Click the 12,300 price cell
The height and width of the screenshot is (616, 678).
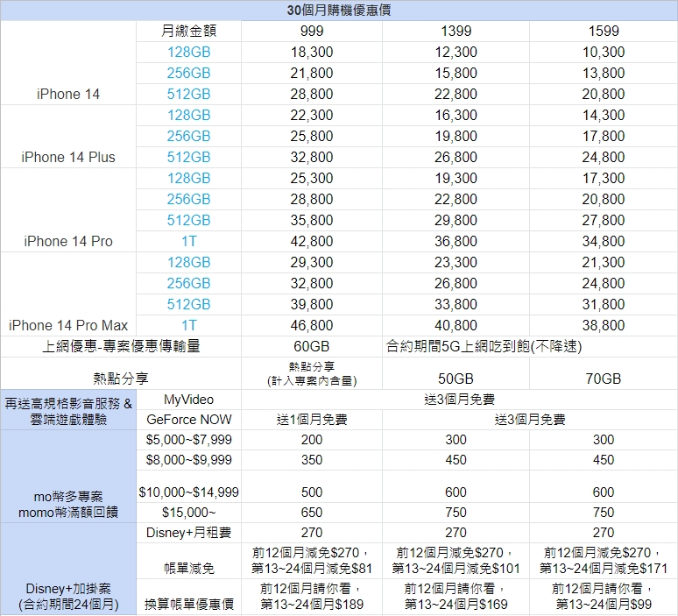point(456,53)
